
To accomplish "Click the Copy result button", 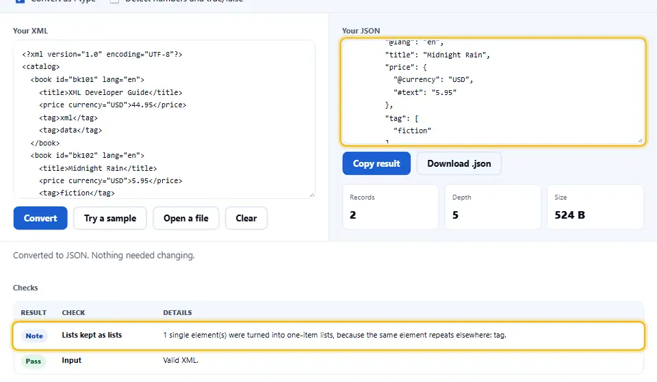I will (376, 163).
